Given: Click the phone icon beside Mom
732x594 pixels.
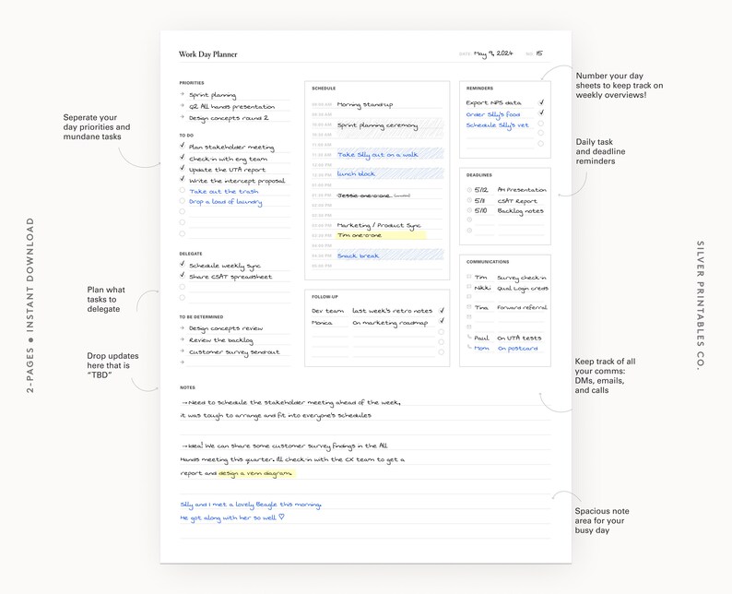Looking at the screenshot, I should pos(469,348).
